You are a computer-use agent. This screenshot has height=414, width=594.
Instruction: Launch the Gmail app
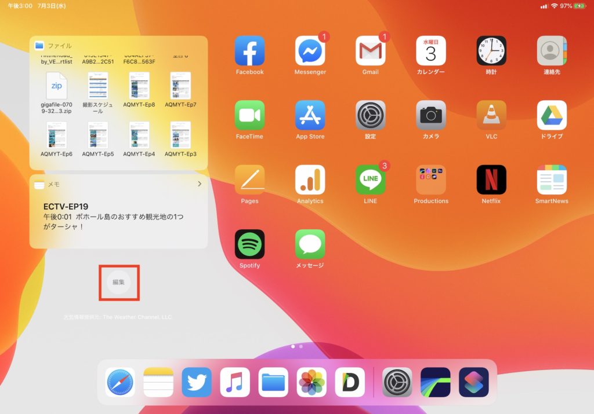click(x=370, y=51)
